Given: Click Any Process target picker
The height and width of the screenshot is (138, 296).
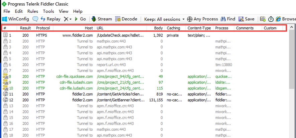Looking at the screenshot, I should point(202,19).
